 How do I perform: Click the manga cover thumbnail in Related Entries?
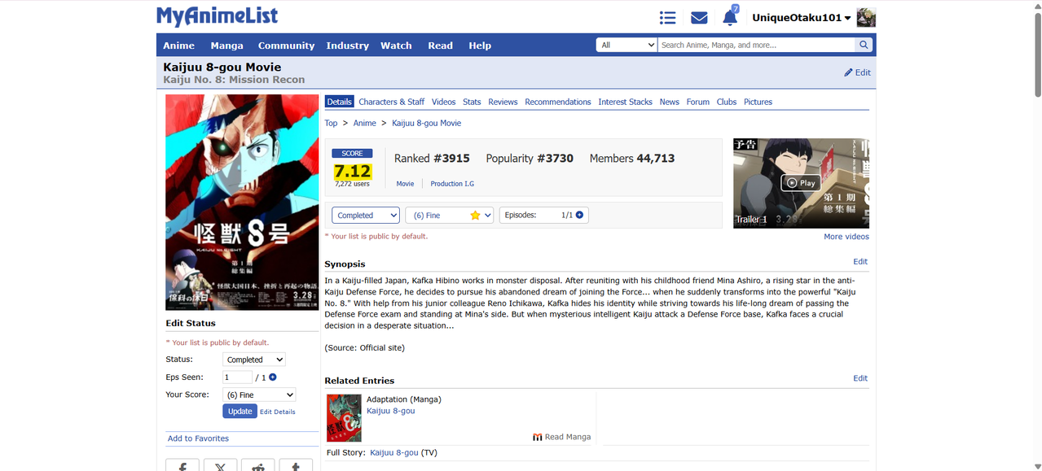(344, 418)
